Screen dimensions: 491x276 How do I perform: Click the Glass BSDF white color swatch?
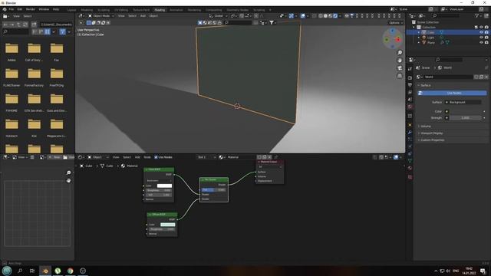(164, 186)
